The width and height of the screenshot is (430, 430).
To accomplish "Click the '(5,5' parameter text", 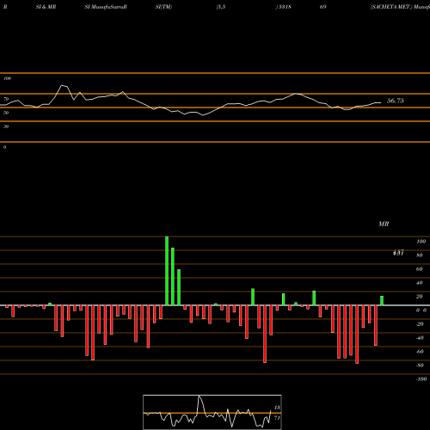I will [x=221, y=7].
